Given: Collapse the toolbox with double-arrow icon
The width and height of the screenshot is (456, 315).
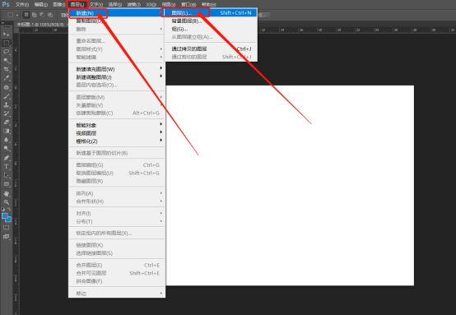Looking at the screenshot, I should pos(3,23).
